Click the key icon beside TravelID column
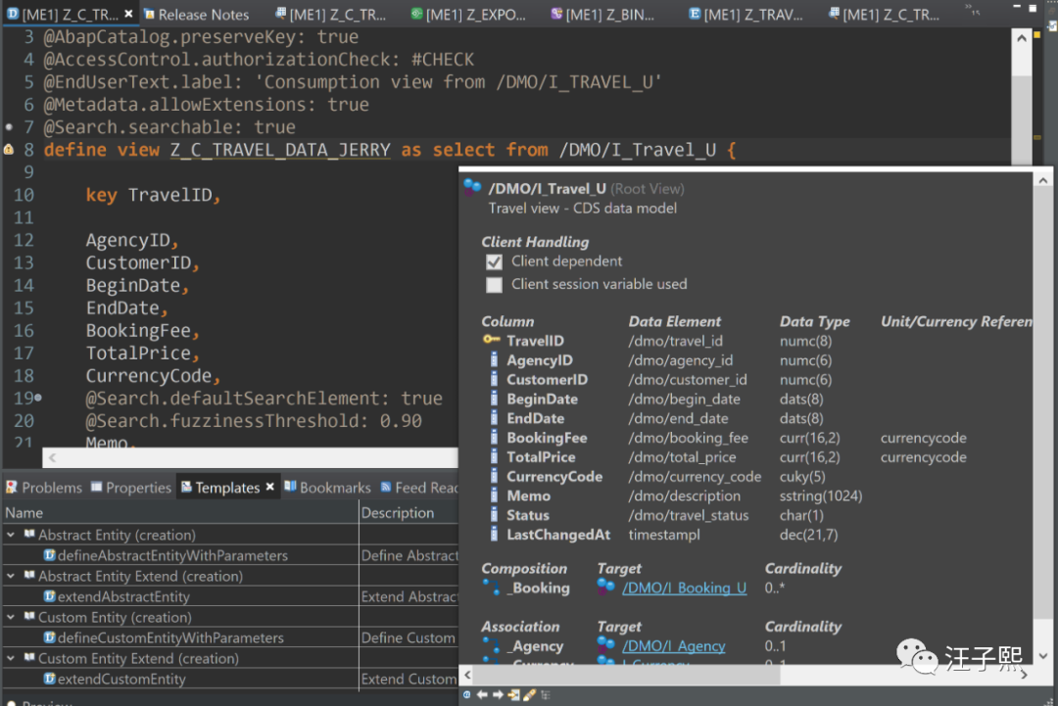 491,341
